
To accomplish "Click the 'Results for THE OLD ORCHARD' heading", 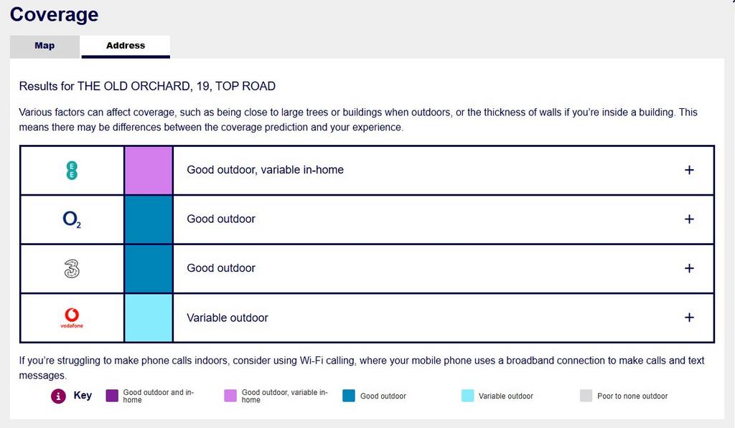I will [147, 86].
